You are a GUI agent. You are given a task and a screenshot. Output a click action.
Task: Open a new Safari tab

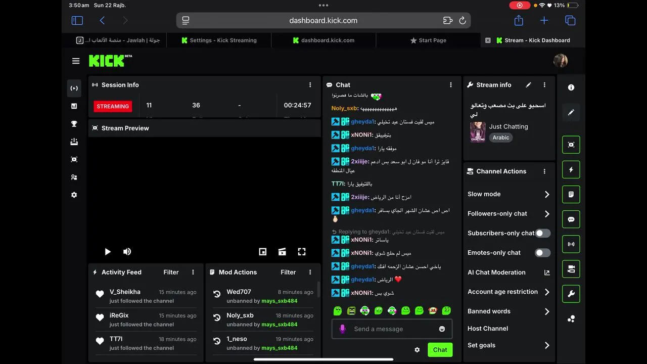tap(544, 21)
